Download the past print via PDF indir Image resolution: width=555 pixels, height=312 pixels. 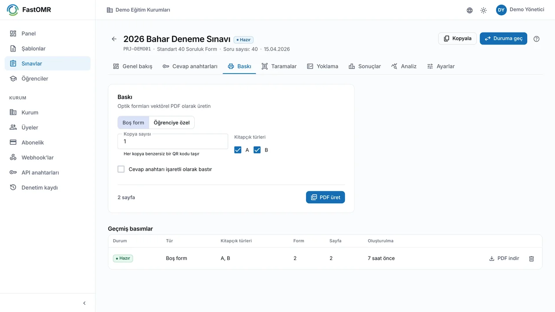(x=504, y=258)
